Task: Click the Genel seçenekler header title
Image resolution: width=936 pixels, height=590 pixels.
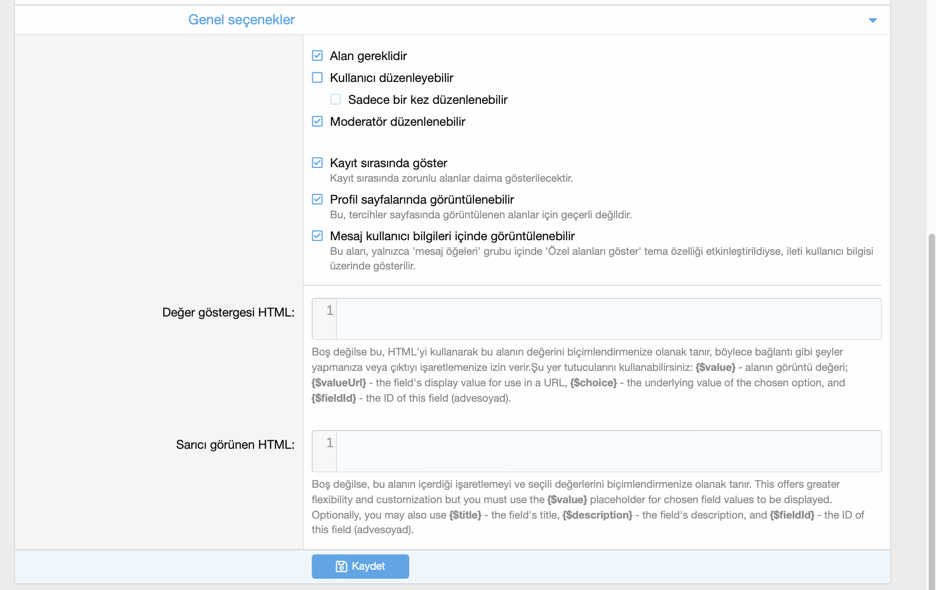Action: pos(242,19)
